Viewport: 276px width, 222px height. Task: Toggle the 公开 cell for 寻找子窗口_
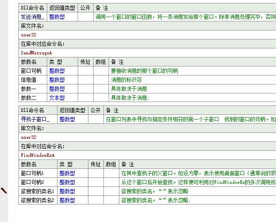pos(96,119)
